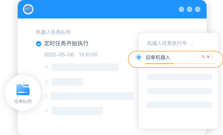Click the last timeline node in the queue
The height and width of the screenshot is (135, 223).
pyautogui.click(x=46, y=111)
